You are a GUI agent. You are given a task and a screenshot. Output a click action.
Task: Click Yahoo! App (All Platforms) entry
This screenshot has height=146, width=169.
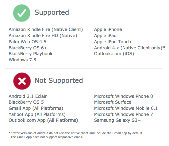tap(37, 114)
